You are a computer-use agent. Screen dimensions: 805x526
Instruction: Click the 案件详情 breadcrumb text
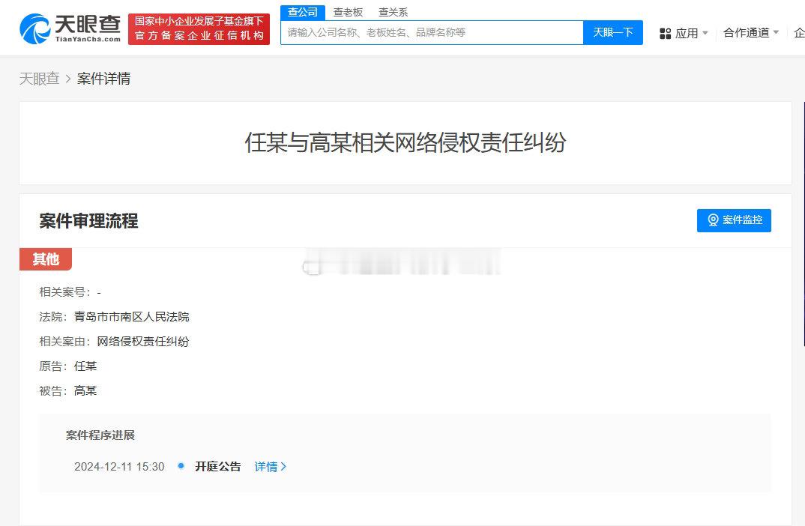coord(103,79)
